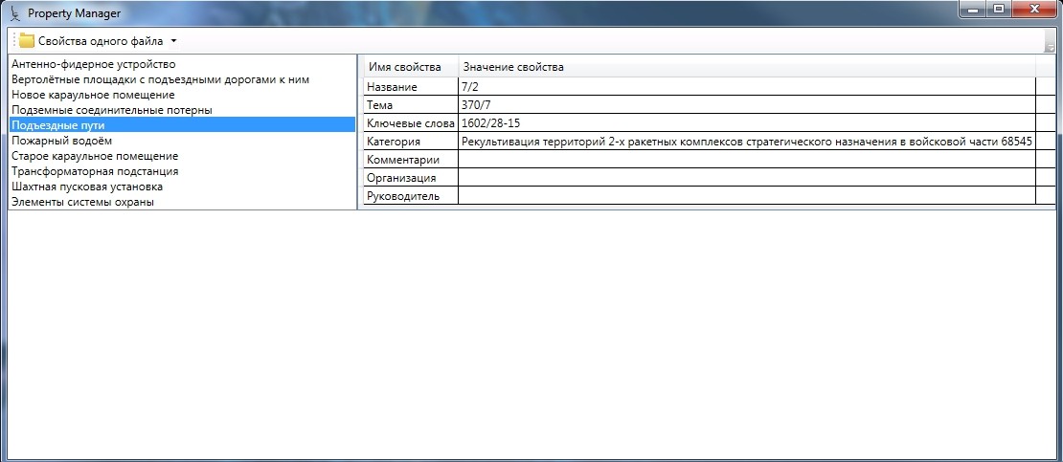Click the empty value cell for 'Руководитель'
Image resolution: width=1063 pixels, height=462 pixels.
747,196
